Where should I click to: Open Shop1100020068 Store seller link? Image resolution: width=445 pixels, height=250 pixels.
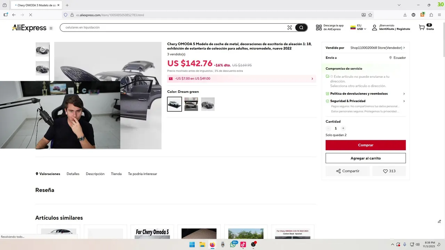tap(378, 48)
